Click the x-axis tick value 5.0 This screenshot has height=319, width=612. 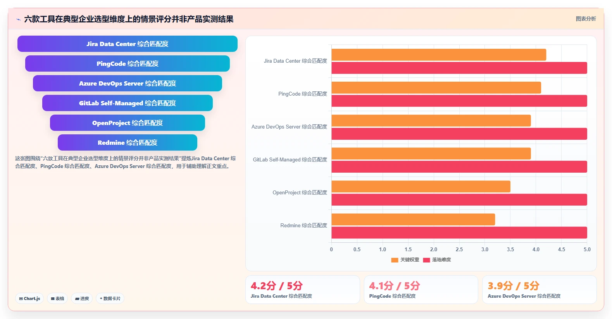point(587,249)
